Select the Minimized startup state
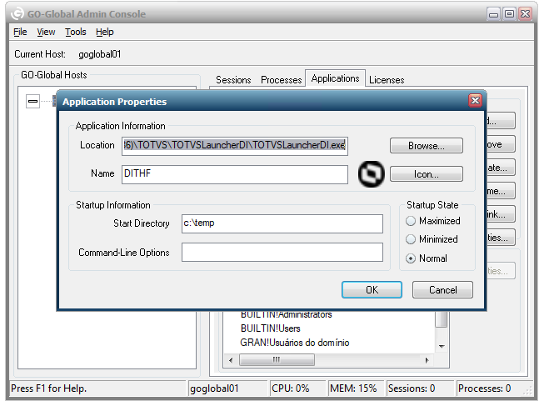Screen dimensions: 544x406 tap(411, 239)
